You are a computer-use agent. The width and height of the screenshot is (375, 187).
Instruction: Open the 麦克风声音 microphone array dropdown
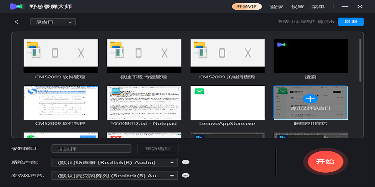[114, 175]
